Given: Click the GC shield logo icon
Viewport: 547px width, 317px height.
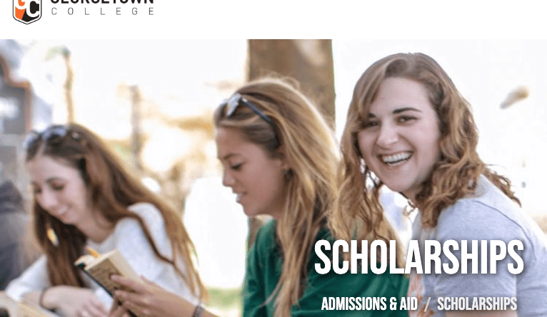Looking at the screenshot, I should (x=27, y=11).
